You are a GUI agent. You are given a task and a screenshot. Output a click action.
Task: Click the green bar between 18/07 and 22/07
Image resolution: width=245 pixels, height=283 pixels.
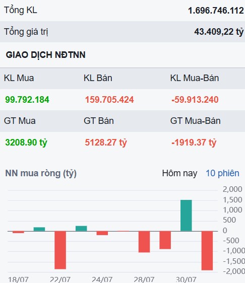(x=39, y=229)
